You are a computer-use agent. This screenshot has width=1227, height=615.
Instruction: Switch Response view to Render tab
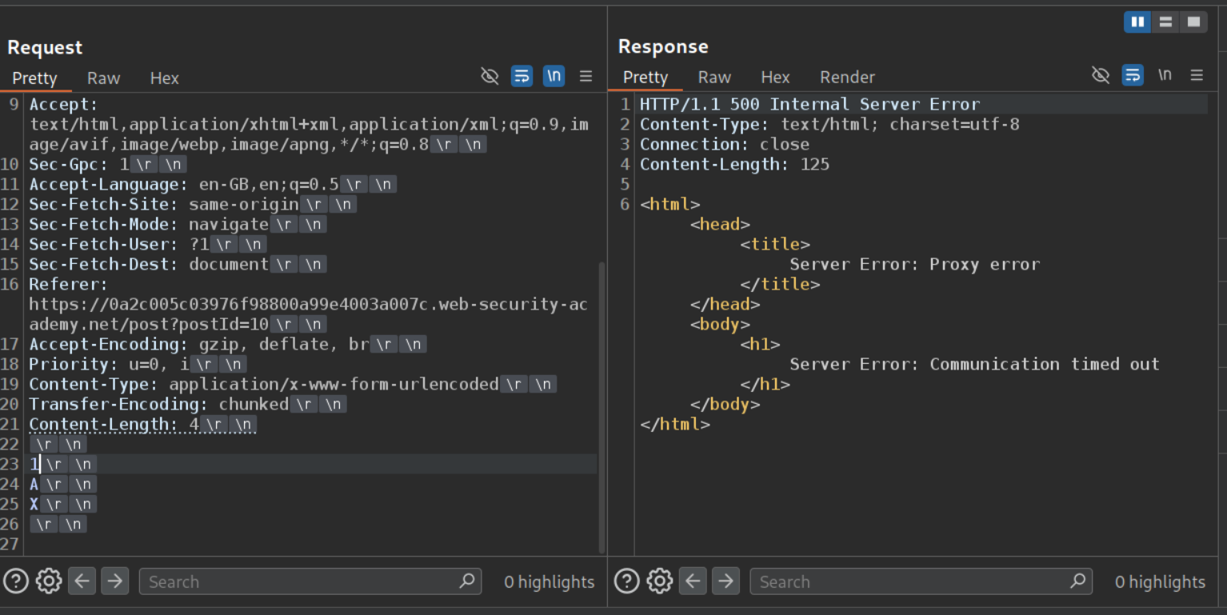(847, 78)
